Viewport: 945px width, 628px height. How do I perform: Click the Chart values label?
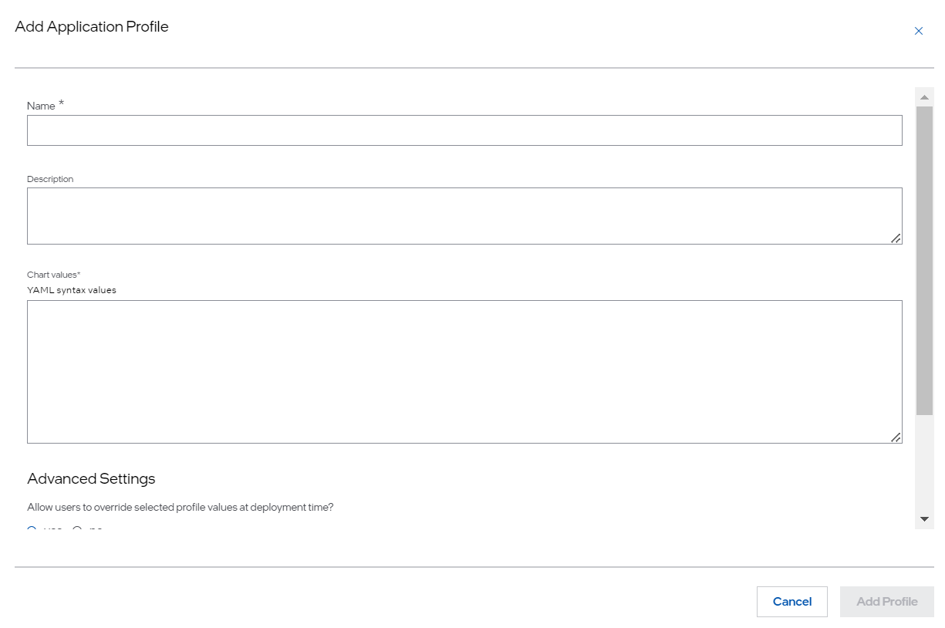tap(53, 275)
